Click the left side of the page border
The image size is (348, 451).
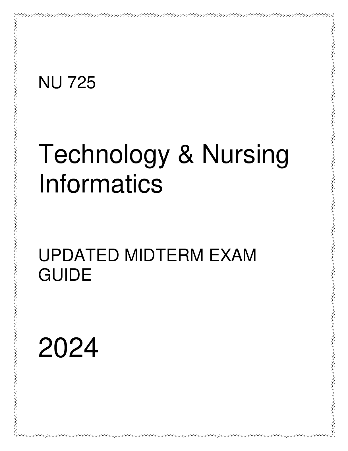[15, 225]
